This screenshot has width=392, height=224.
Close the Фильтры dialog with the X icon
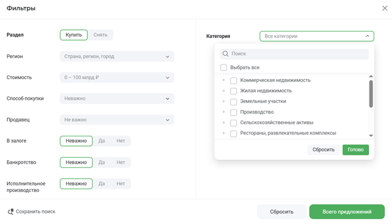(x=385, y=8)
